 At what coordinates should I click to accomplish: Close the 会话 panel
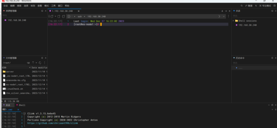[x=276, y=11]
